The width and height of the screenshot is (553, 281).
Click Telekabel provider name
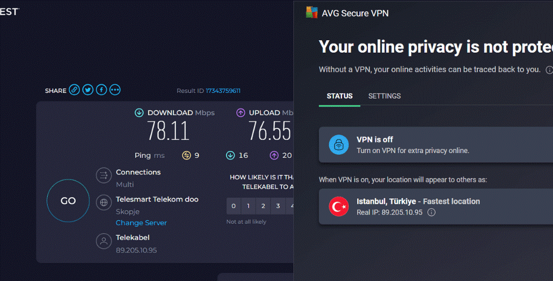point(133,237)
